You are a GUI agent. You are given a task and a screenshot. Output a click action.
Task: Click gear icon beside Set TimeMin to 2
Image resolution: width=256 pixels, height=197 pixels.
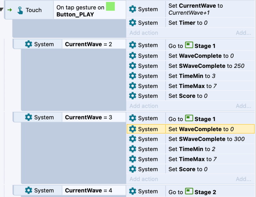pyautogui.click(x=132, y=149)
